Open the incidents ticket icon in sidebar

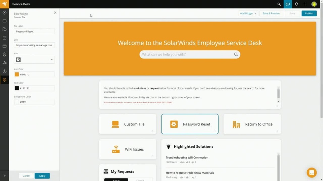4,21
